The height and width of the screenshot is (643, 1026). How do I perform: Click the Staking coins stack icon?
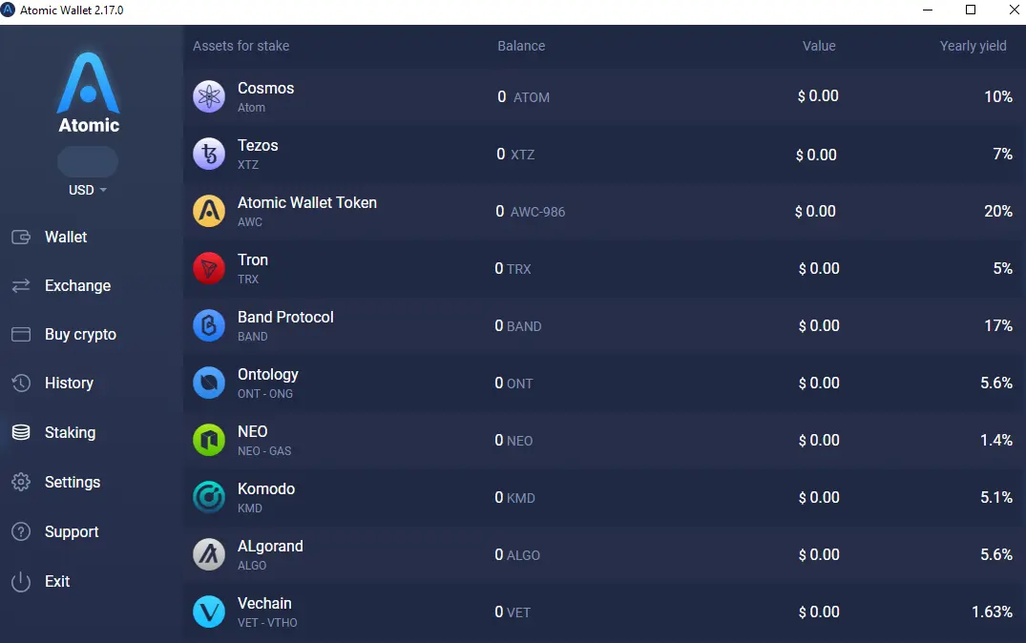21,432
